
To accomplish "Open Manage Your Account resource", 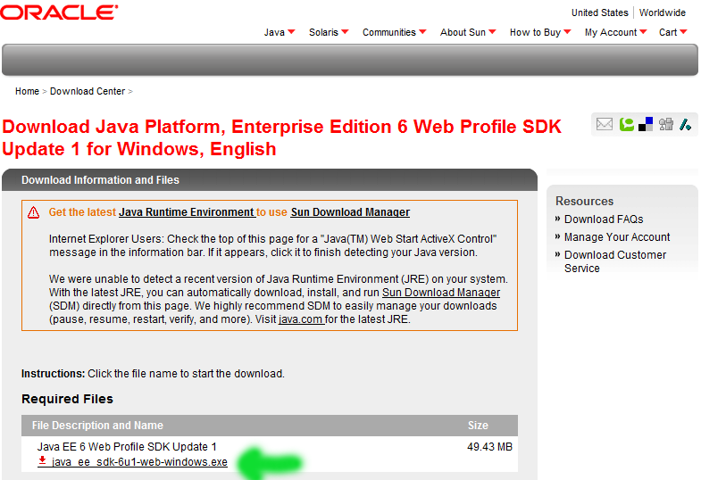I will [617, 237].
